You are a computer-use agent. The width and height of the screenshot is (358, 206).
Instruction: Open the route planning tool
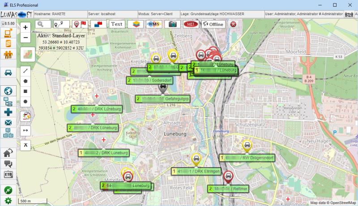point(61,24)
